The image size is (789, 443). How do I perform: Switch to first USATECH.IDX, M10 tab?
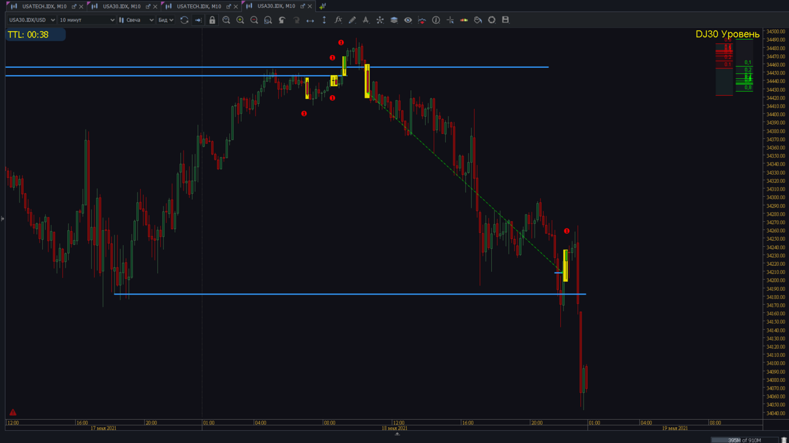tap(44, 6)
